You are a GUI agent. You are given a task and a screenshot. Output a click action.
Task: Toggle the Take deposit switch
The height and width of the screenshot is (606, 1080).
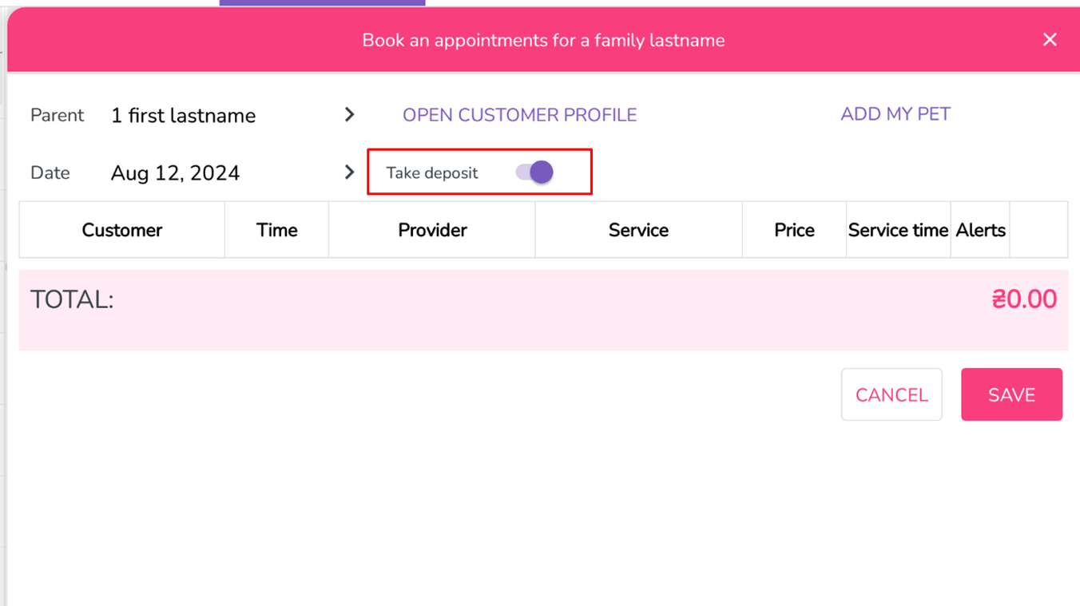(534, 172)
